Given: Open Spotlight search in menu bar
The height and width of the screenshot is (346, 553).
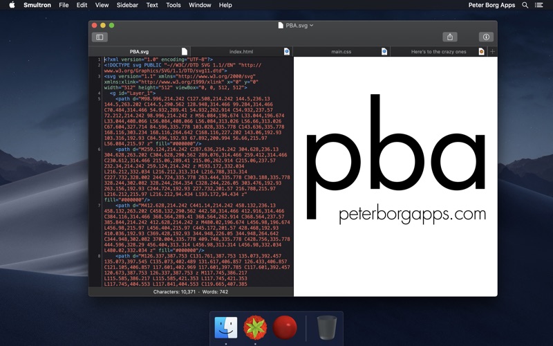Looking at the screenshot, I should (x=525, y=5).
